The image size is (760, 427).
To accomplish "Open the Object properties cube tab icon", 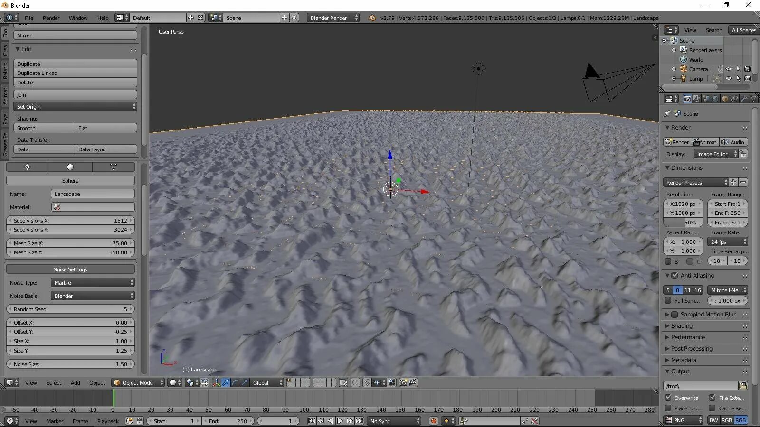I will tap(725, 99).
